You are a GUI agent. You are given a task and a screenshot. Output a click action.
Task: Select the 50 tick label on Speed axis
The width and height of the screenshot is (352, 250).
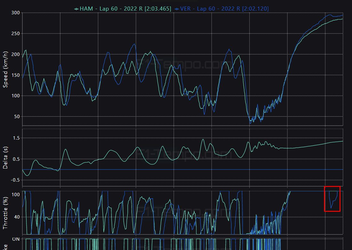pyautogui.click(x=17, y=117)
